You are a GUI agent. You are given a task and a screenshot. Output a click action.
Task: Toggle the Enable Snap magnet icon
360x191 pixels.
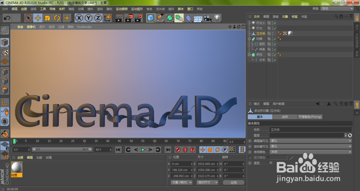[x=5, y=133]
